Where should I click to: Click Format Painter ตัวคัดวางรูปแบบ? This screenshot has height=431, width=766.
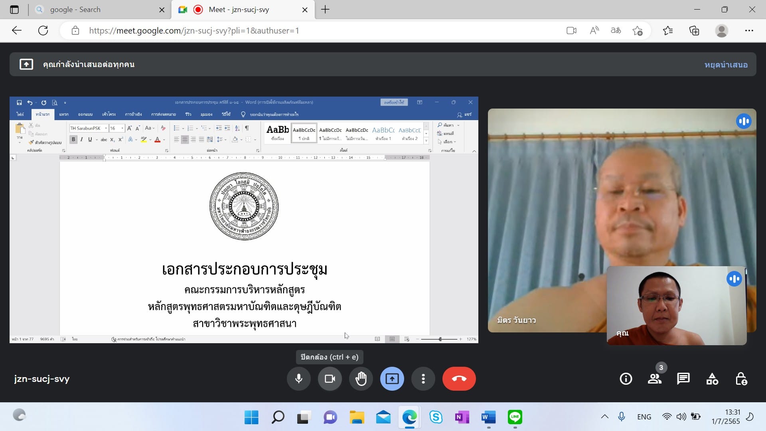45,142
